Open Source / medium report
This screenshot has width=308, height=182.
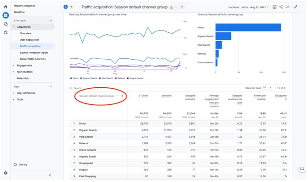coord(34,53)
